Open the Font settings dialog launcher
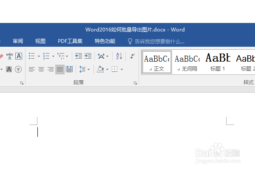Screen dimensions: 255x170 [x=22, y=83]
